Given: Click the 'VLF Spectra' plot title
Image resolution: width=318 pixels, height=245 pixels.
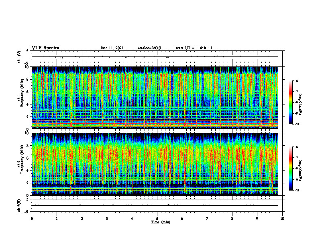Looking at the screenshot, I should pos(45,48).
